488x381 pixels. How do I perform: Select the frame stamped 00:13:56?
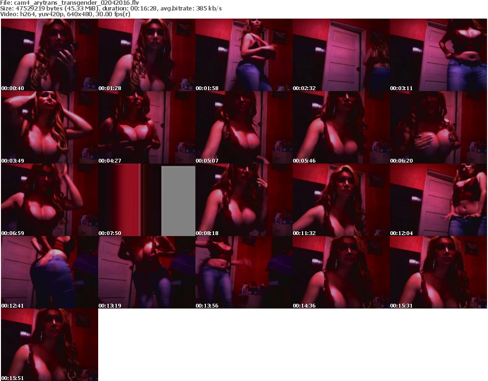(244, 272)
